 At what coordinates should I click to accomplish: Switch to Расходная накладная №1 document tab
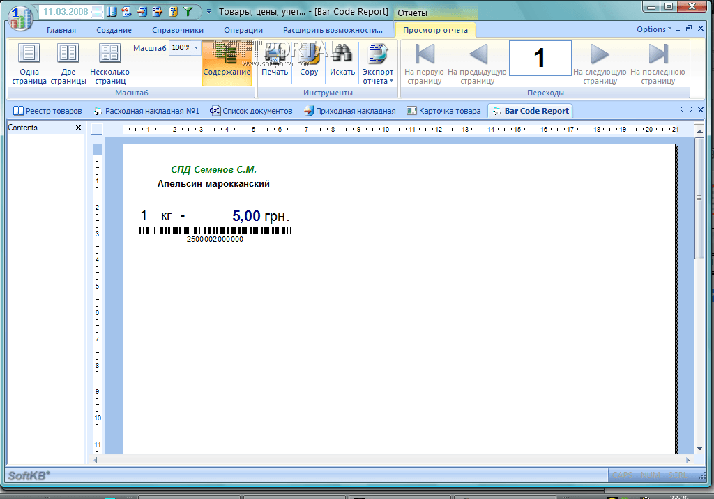pos(146,111)
